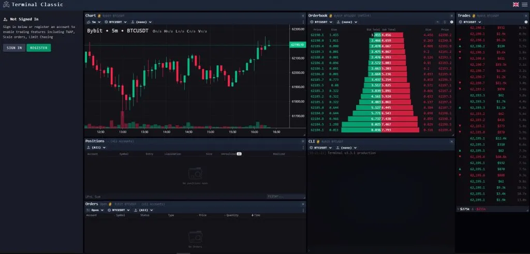The image size is (530, 254).
Task: Sort Orders by the Symbol column
Action: coord(120,215)
